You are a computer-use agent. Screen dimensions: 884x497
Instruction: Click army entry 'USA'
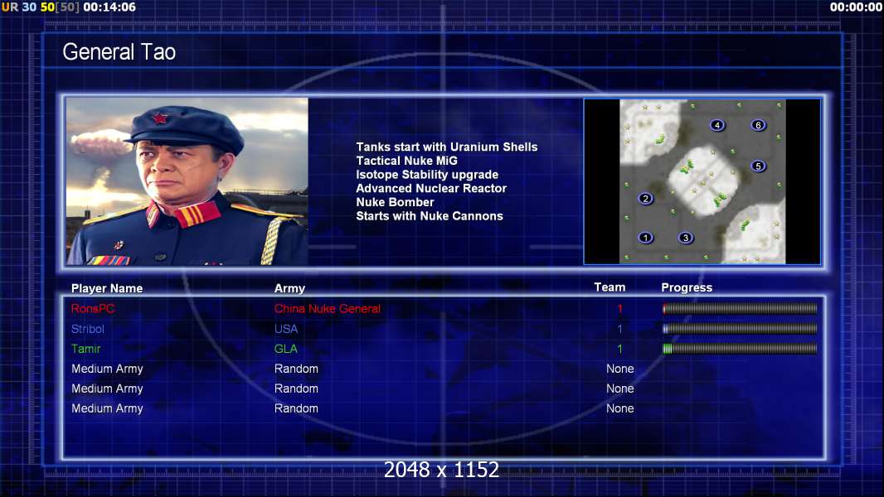click(286, 329)
